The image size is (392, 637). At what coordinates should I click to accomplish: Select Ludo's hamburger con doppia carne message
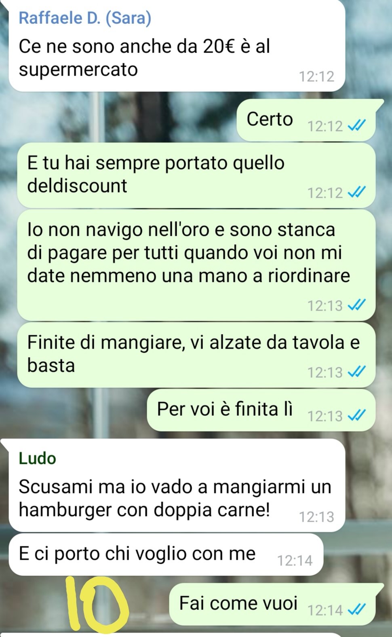[x=177, y=485]
